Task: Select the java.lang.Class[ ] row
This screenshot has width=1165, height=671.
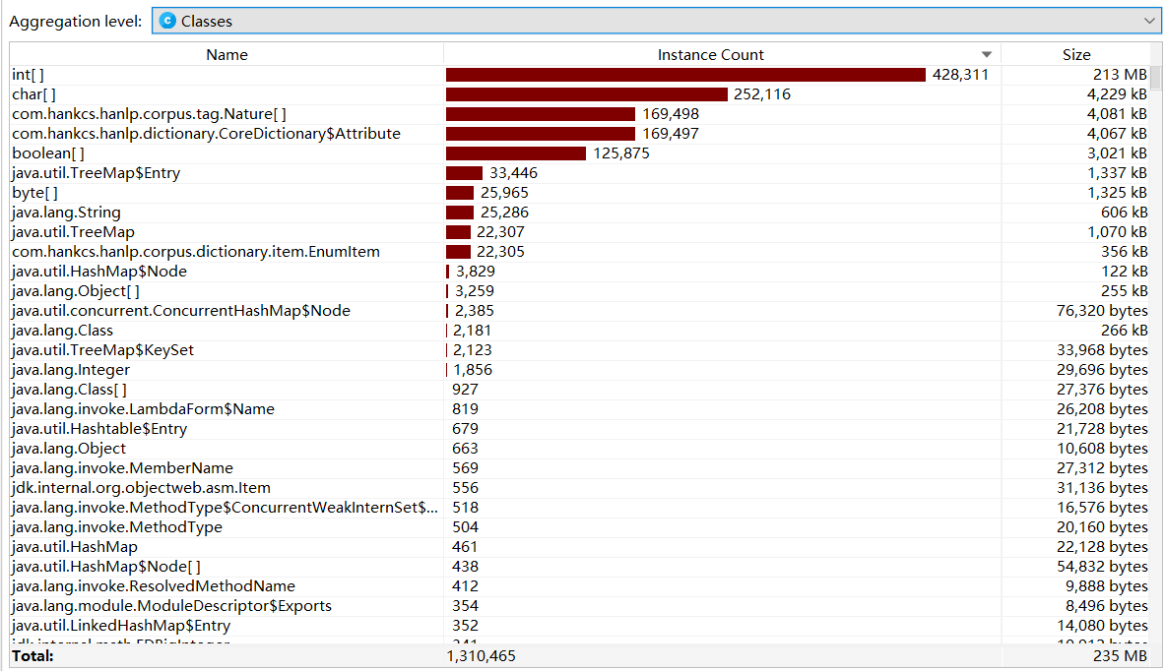Action: (580, 389)
